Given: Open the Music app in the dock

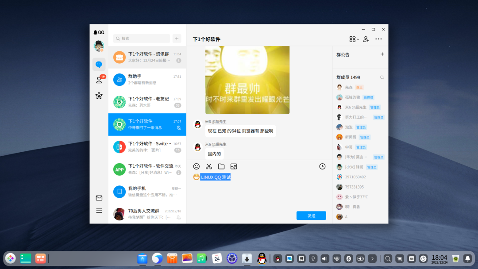Looking at the screenshot, I should (x=202, y=258).
